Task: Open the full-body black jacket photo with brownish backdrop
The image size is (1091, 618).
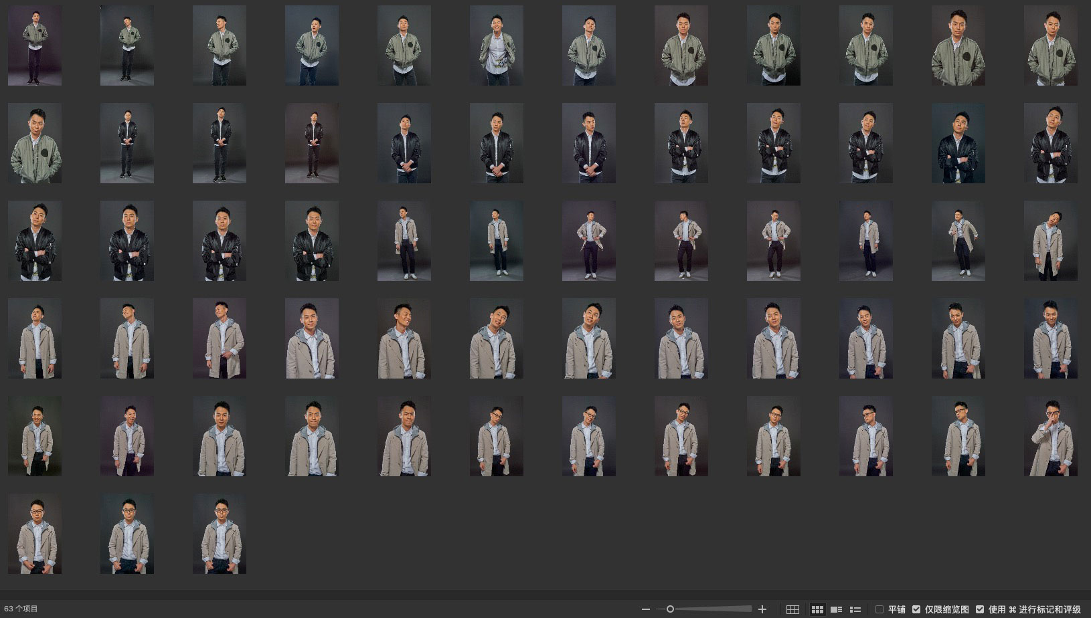Action: tap(312, 143)
